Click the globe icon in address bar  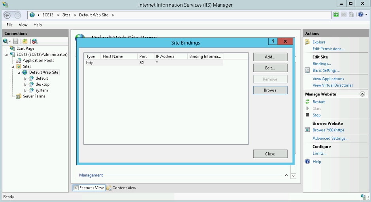(x=32, y=15)
